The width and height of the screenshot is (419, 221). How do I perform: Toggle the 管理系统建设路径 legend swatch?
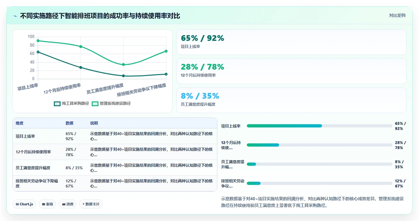[x=95, y=103]
